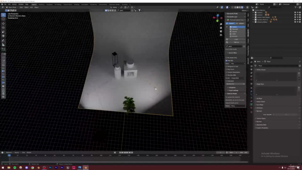Expand the Texture Space panel
The width and height of the screenshot is (302, 170).
260,119
